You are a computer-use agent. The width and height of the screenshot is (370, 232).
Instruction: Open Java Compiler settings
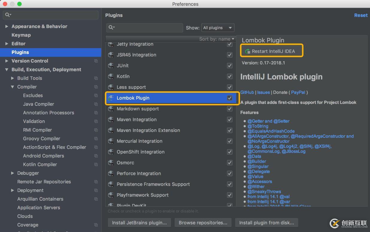pos(39,104)
